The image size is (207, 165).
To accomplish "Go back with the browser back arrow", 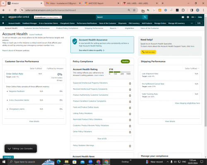I will 4,10.
